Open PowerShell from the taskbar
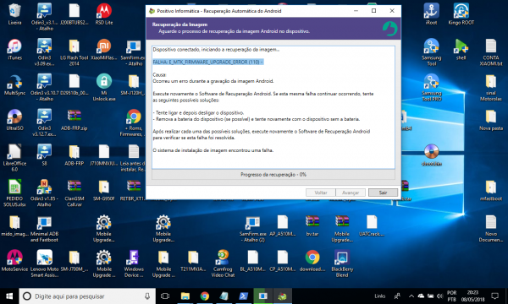This screenshot has height=304, width=508. click(243, 296)
